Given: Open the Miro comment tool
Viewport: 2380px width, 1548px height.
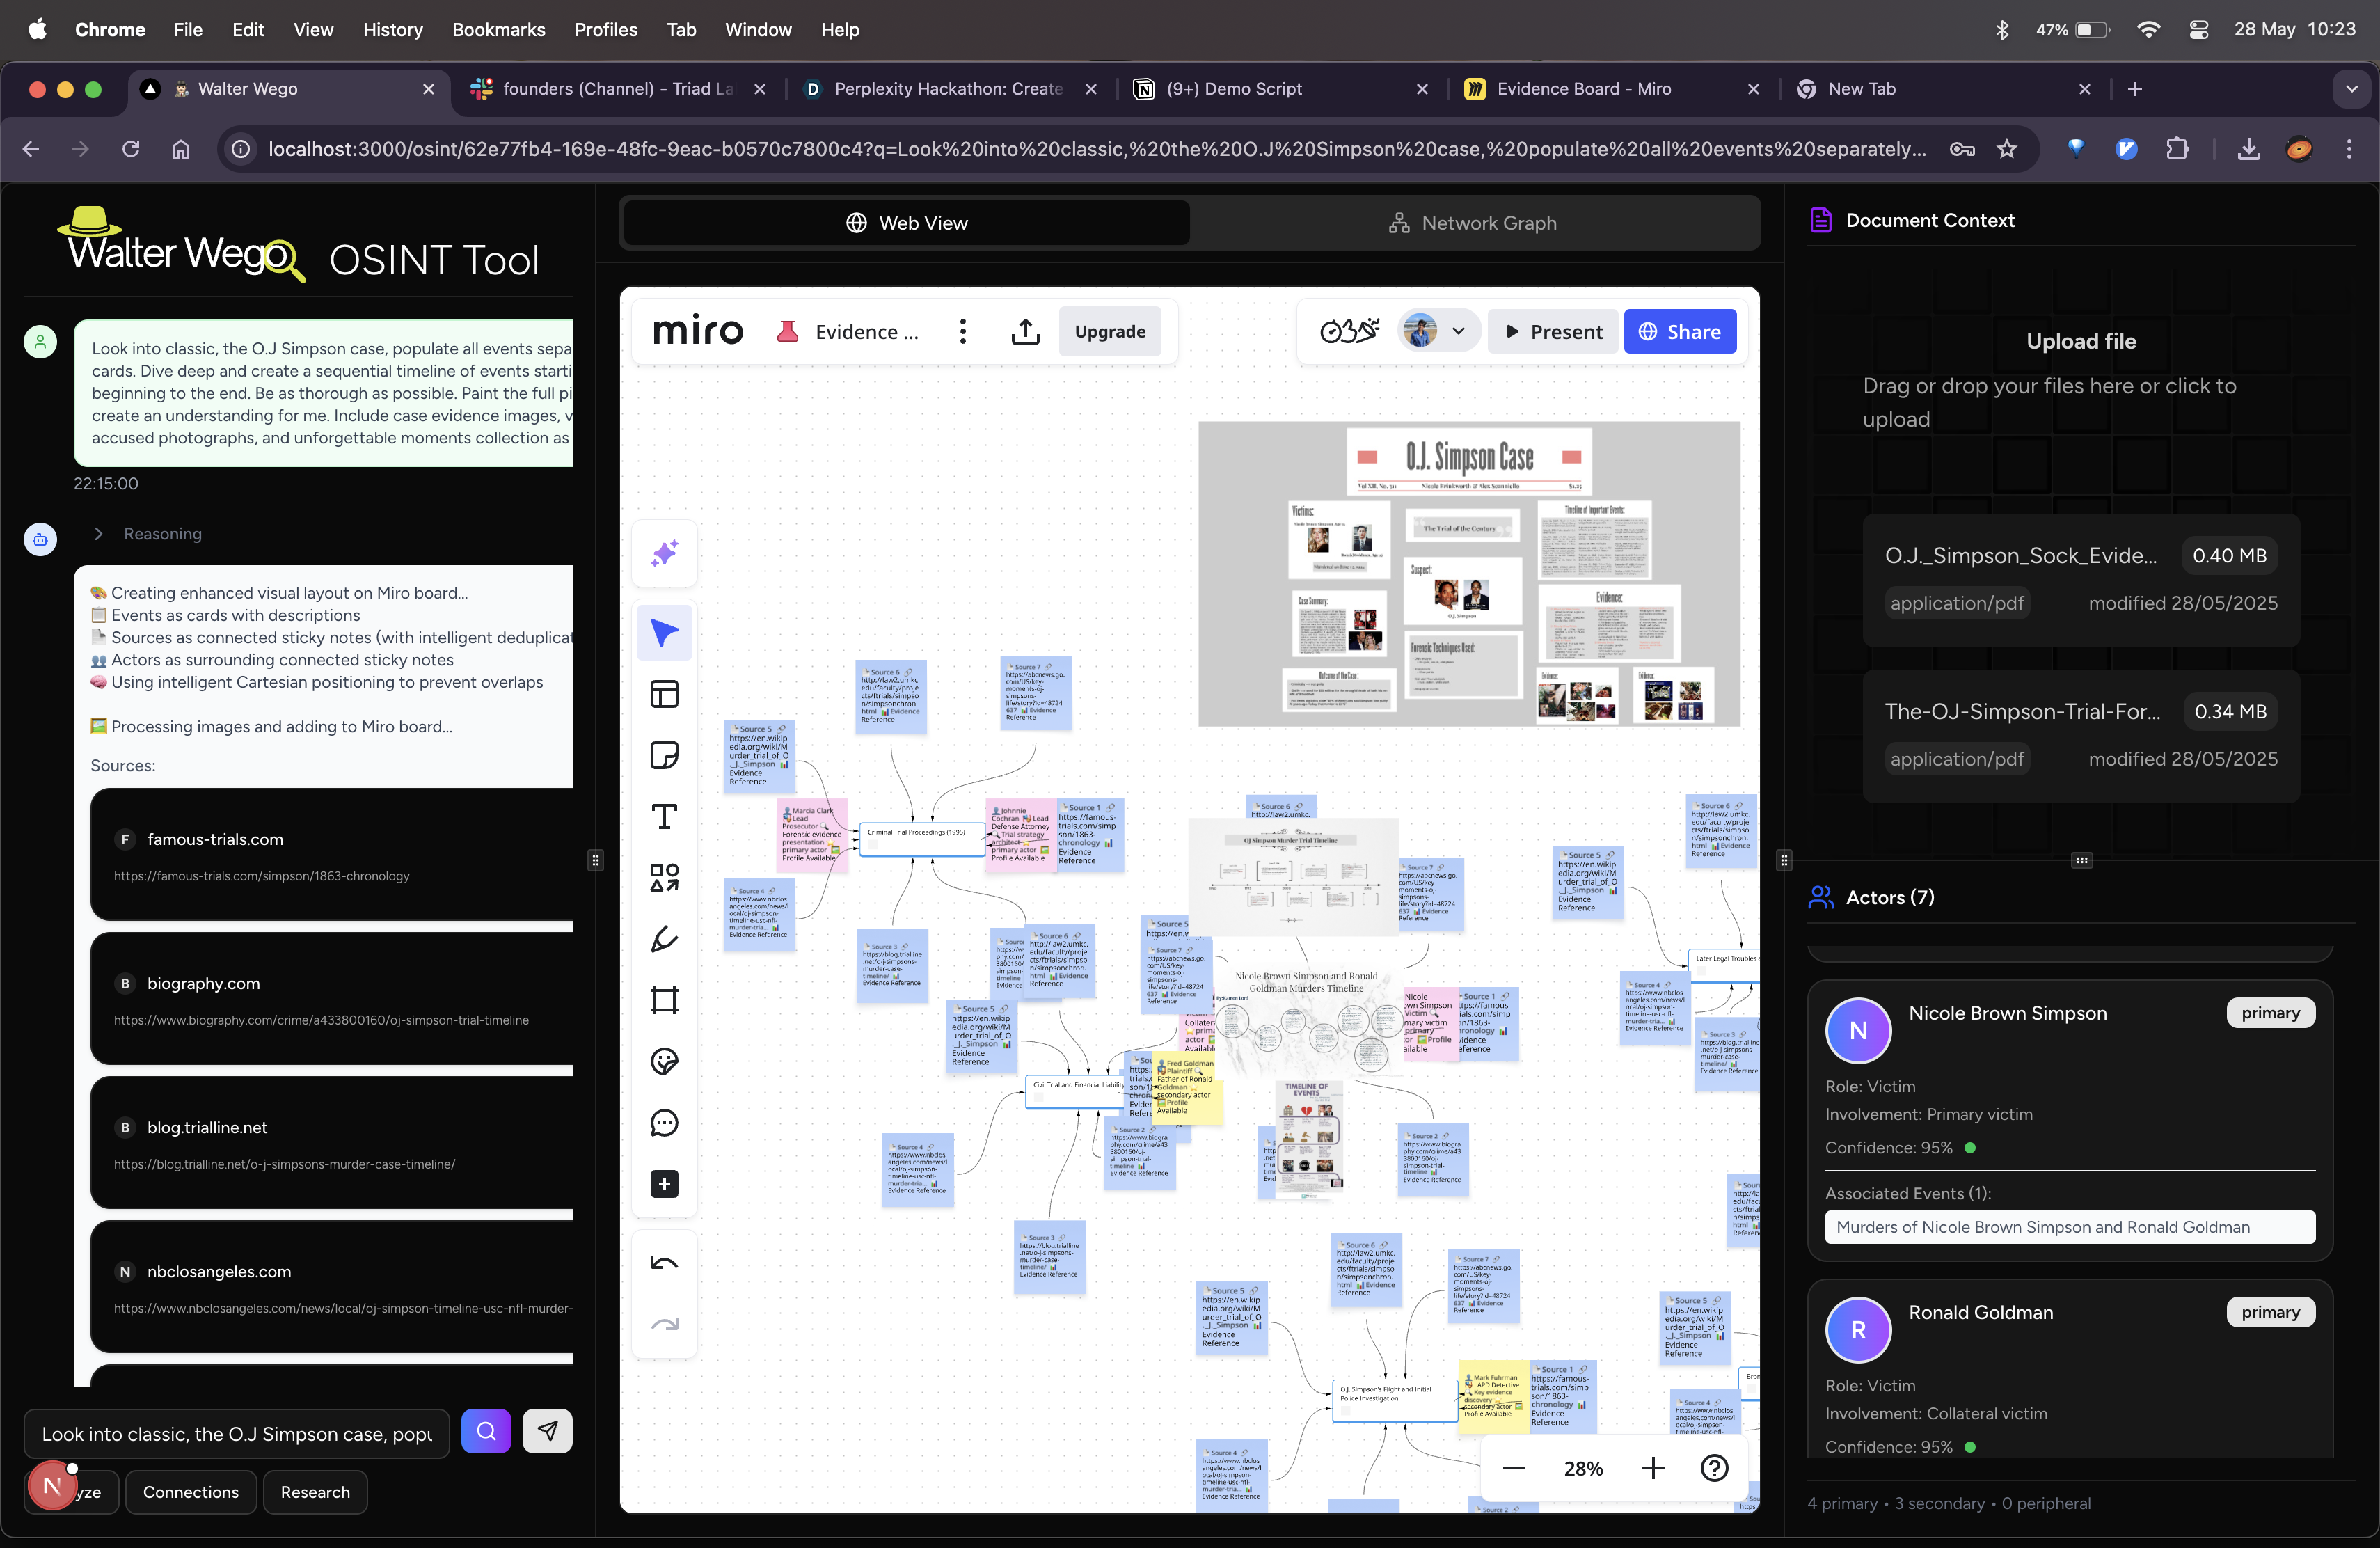Looking at the screenshot, I should [x=664, y=1123].
